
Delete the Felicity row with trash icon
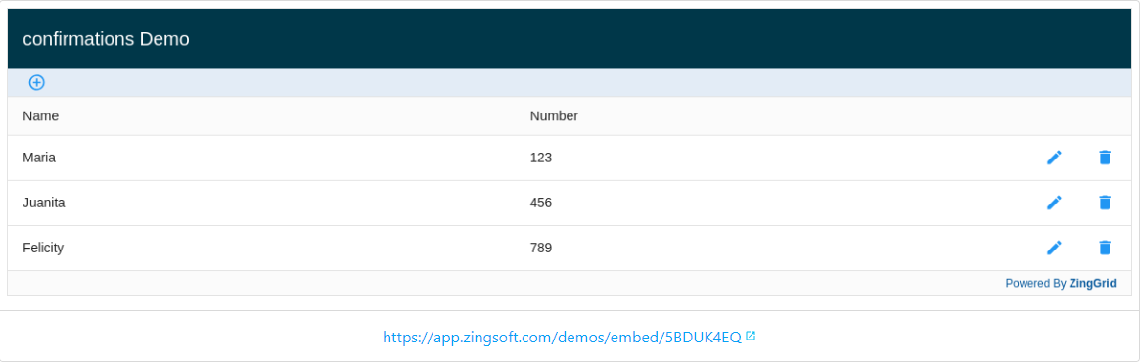1105,249
